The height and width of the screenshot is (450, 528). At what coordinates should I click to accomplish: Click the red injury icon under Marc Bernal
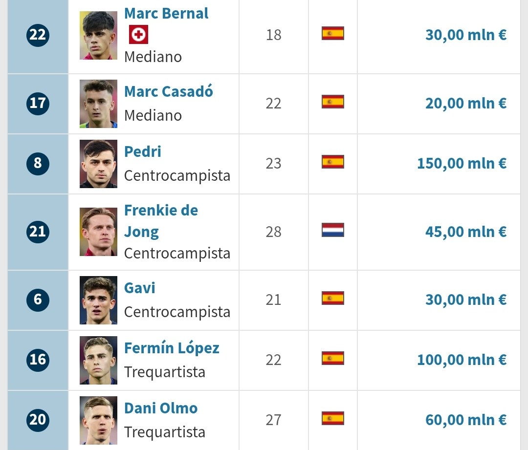[x=138, y=35]
